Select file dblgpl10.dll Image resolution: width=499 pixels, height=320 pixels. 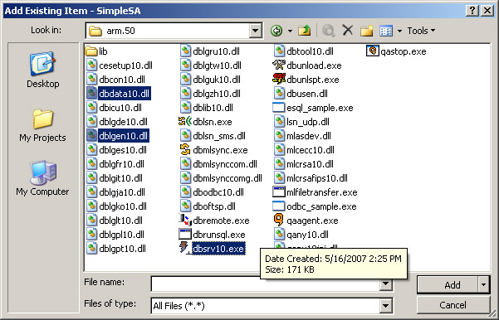click(x=115, y=235)
